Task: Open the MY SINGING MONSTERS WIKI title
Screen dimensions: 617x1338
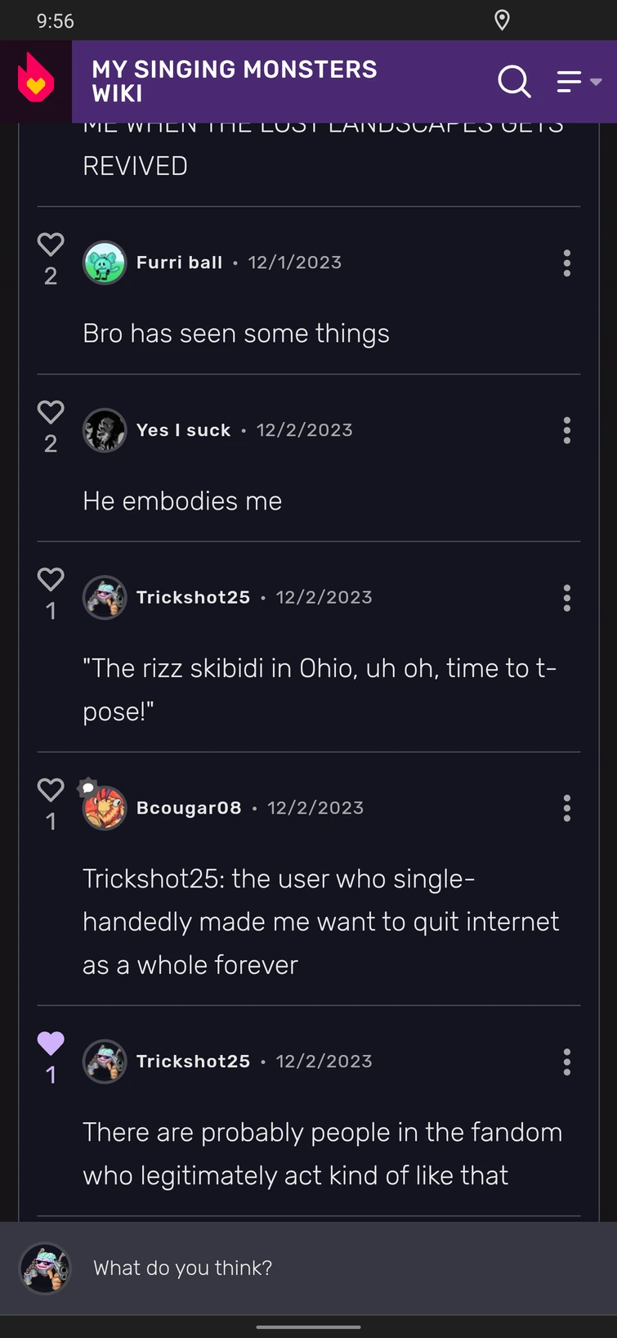Action: (x=235, y=82)
